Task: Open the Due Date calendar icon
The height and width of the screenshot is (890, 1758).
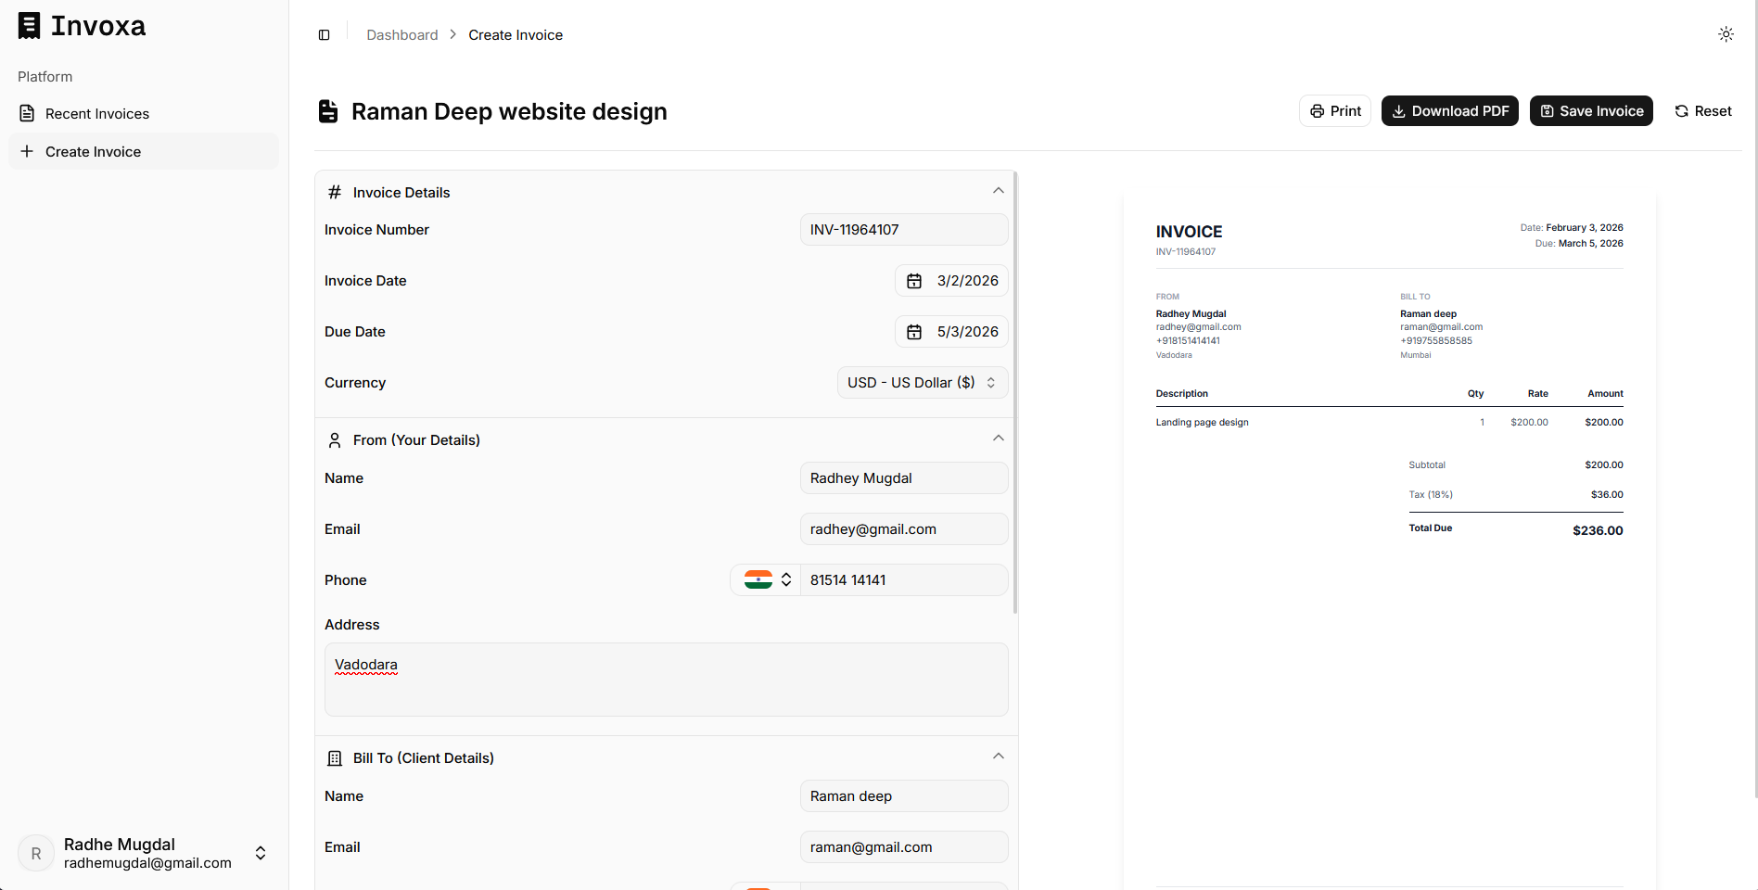Action: (914, 332)
